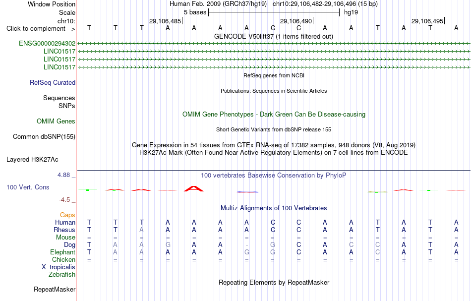Click the 29,106,495 ruler position marker

(428, 21)
